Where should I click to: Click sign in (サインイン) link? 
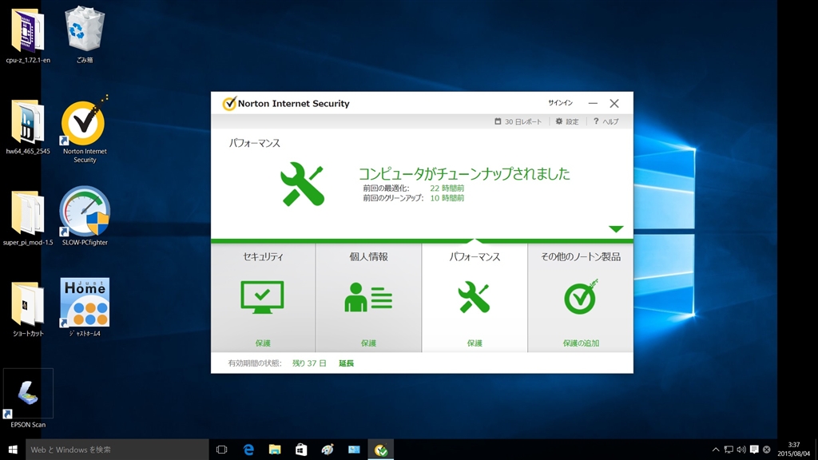[x=560, y=103]
